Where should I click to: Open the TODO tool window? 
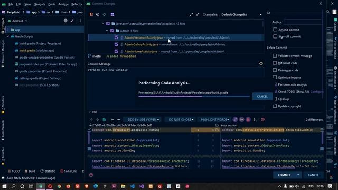(x=14, y=171)
